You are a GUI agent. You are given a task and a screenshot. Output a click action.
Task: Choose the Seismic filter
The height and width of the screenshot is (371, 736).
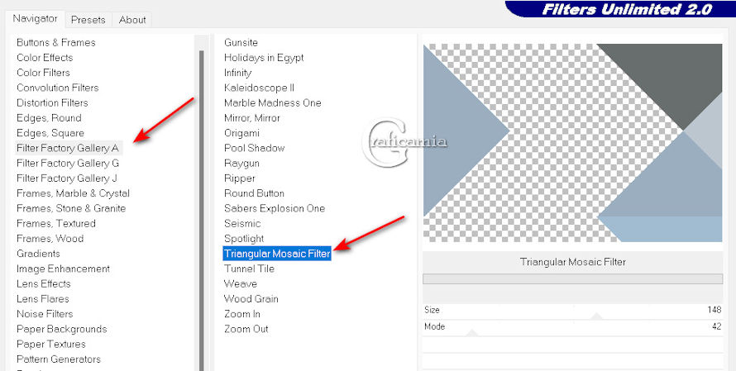242,223
